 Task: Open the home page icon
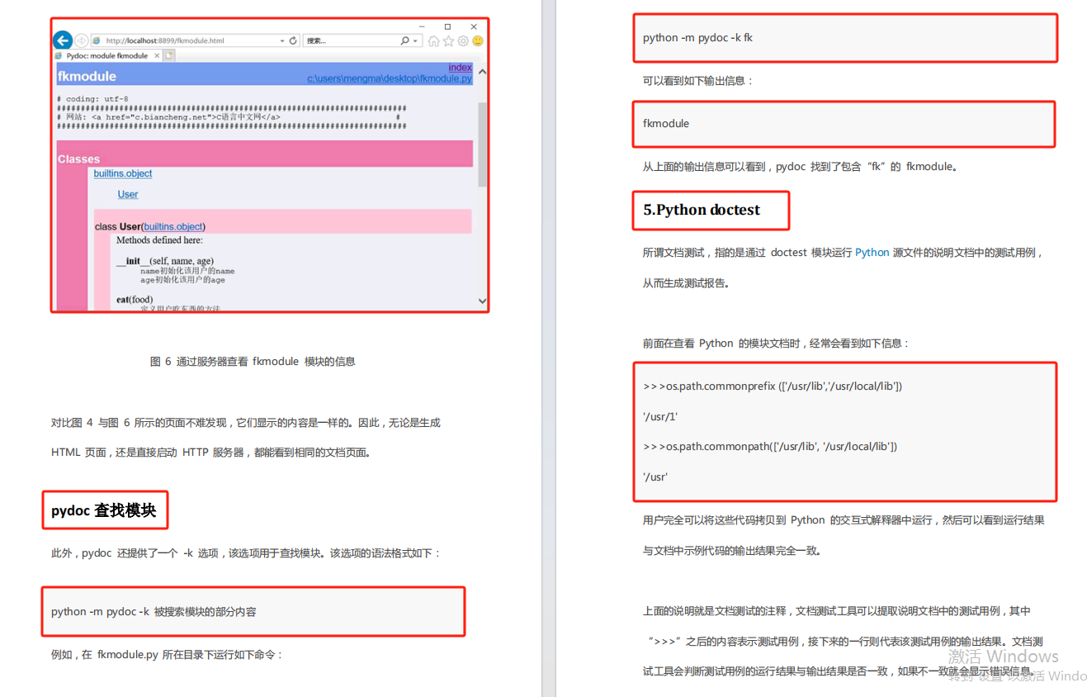pos(433,40)
